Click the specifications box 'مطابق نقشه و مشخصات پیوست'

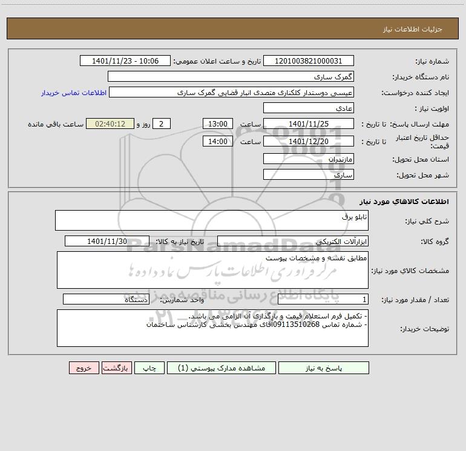[x=212, y=270]
